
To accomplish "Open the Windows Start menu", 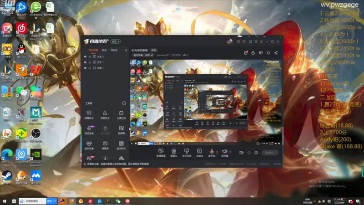I will pyautogui.click(x=5, y=201).
